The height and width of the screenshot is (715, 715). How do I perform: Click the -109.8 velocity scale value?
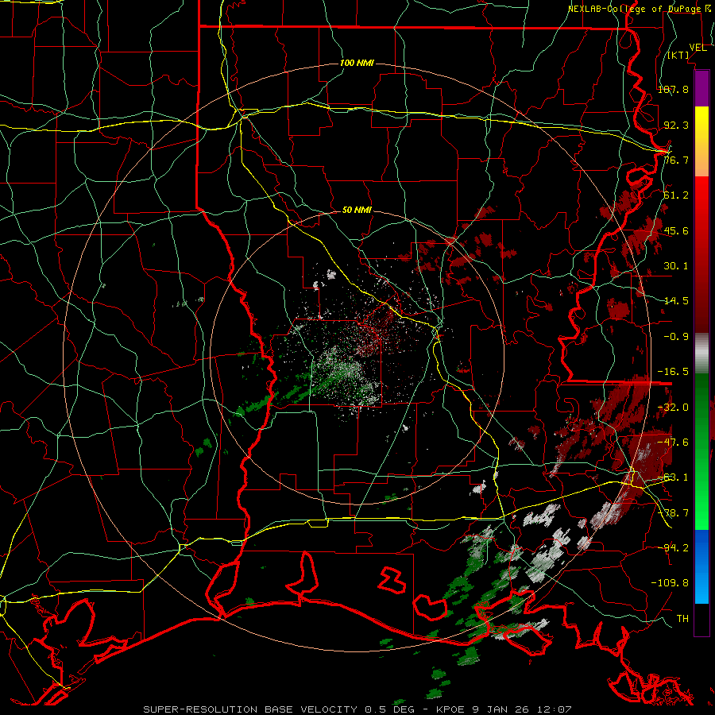tap(670, 583)
